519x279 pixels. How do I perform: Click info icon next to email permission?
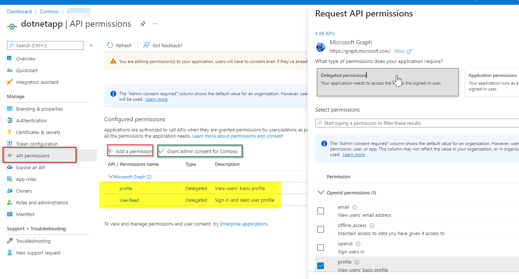point(355,207)
